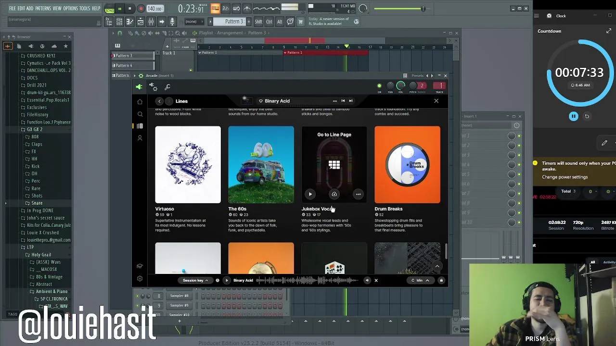616x346 pixels.
Task: Open the TOOLS menu
Action: [85, 9]
